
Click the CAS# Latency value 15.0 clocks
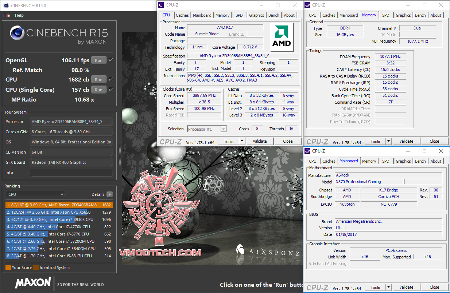[391, 70]
